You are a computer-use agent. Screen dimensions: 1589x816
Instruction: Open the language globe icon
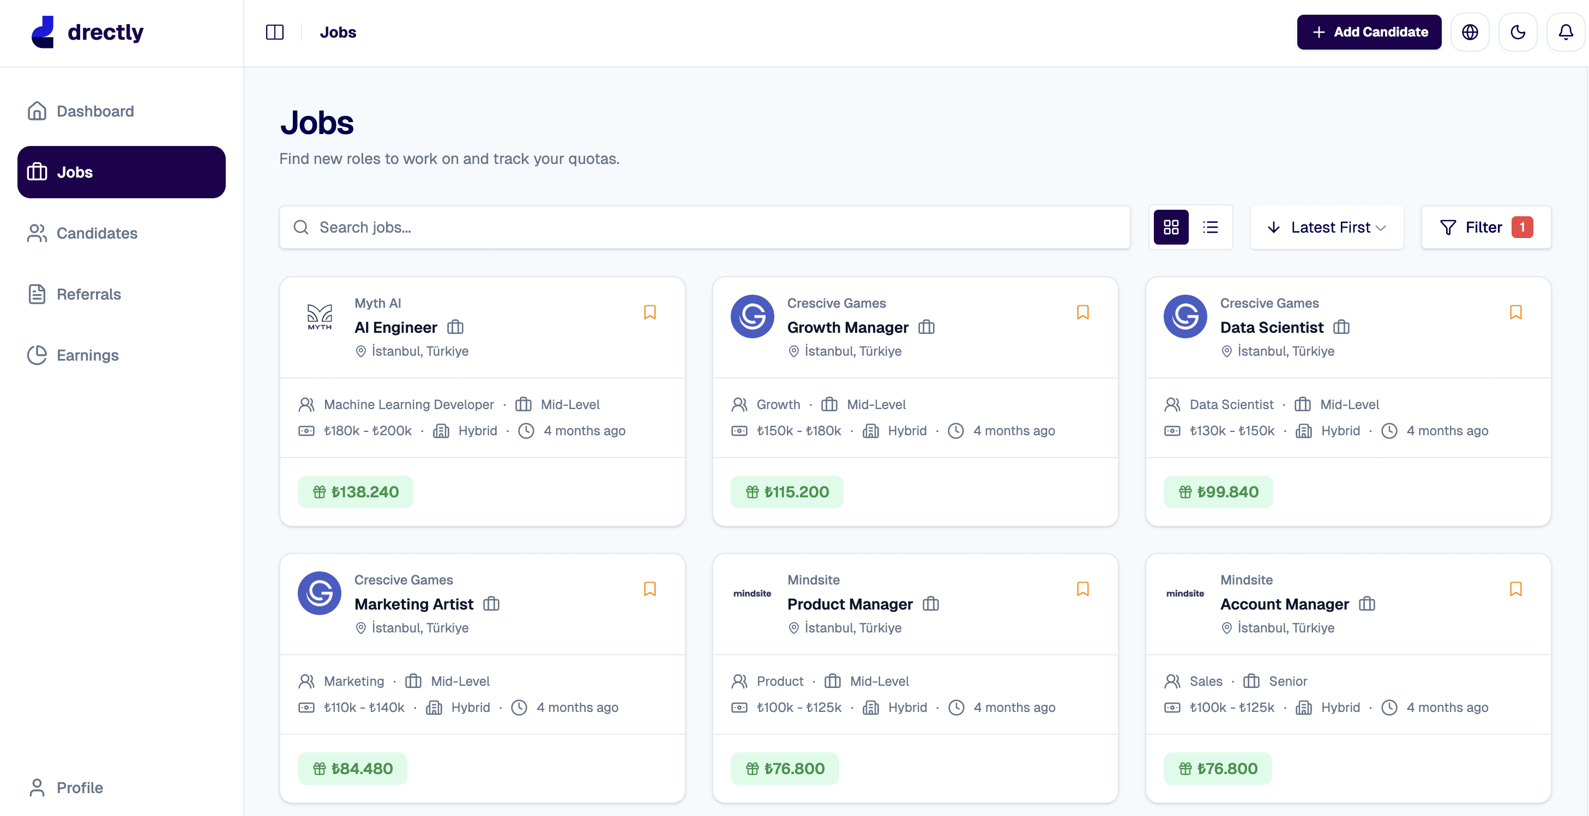pos(1470,32)
